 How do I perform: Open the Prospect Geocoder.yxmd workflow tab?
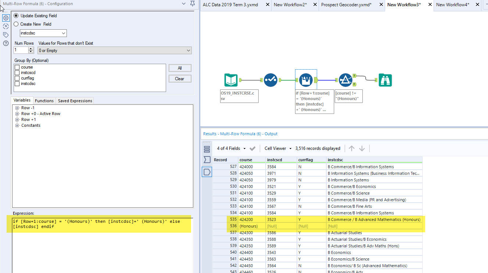(x=347, y=5)
